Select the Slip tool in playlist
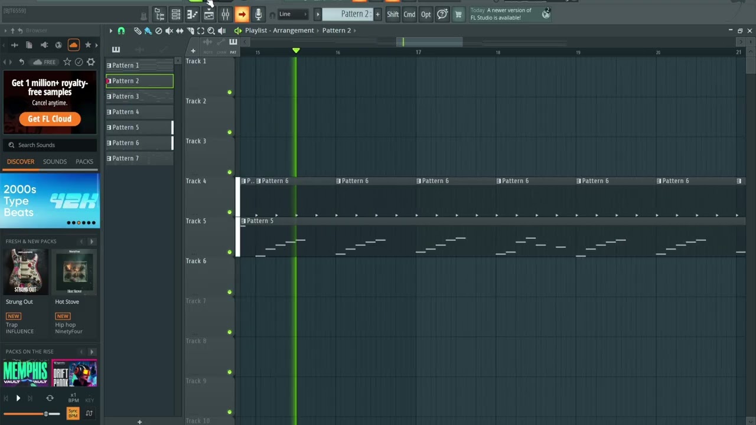Viewport: 756px width, 425px height. [180, 31]
